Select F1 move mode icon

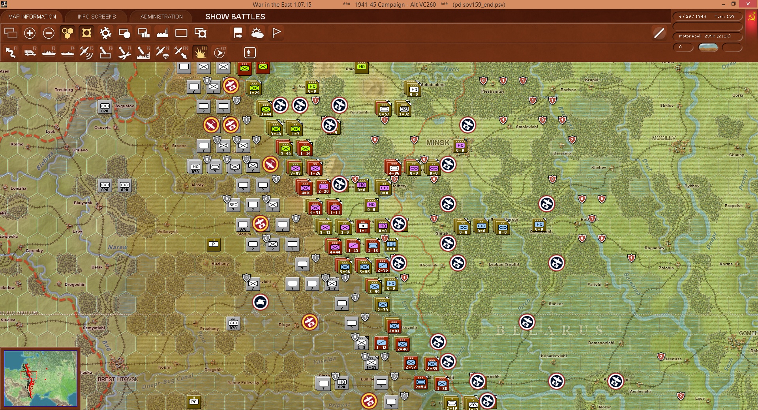click(11, 52)
